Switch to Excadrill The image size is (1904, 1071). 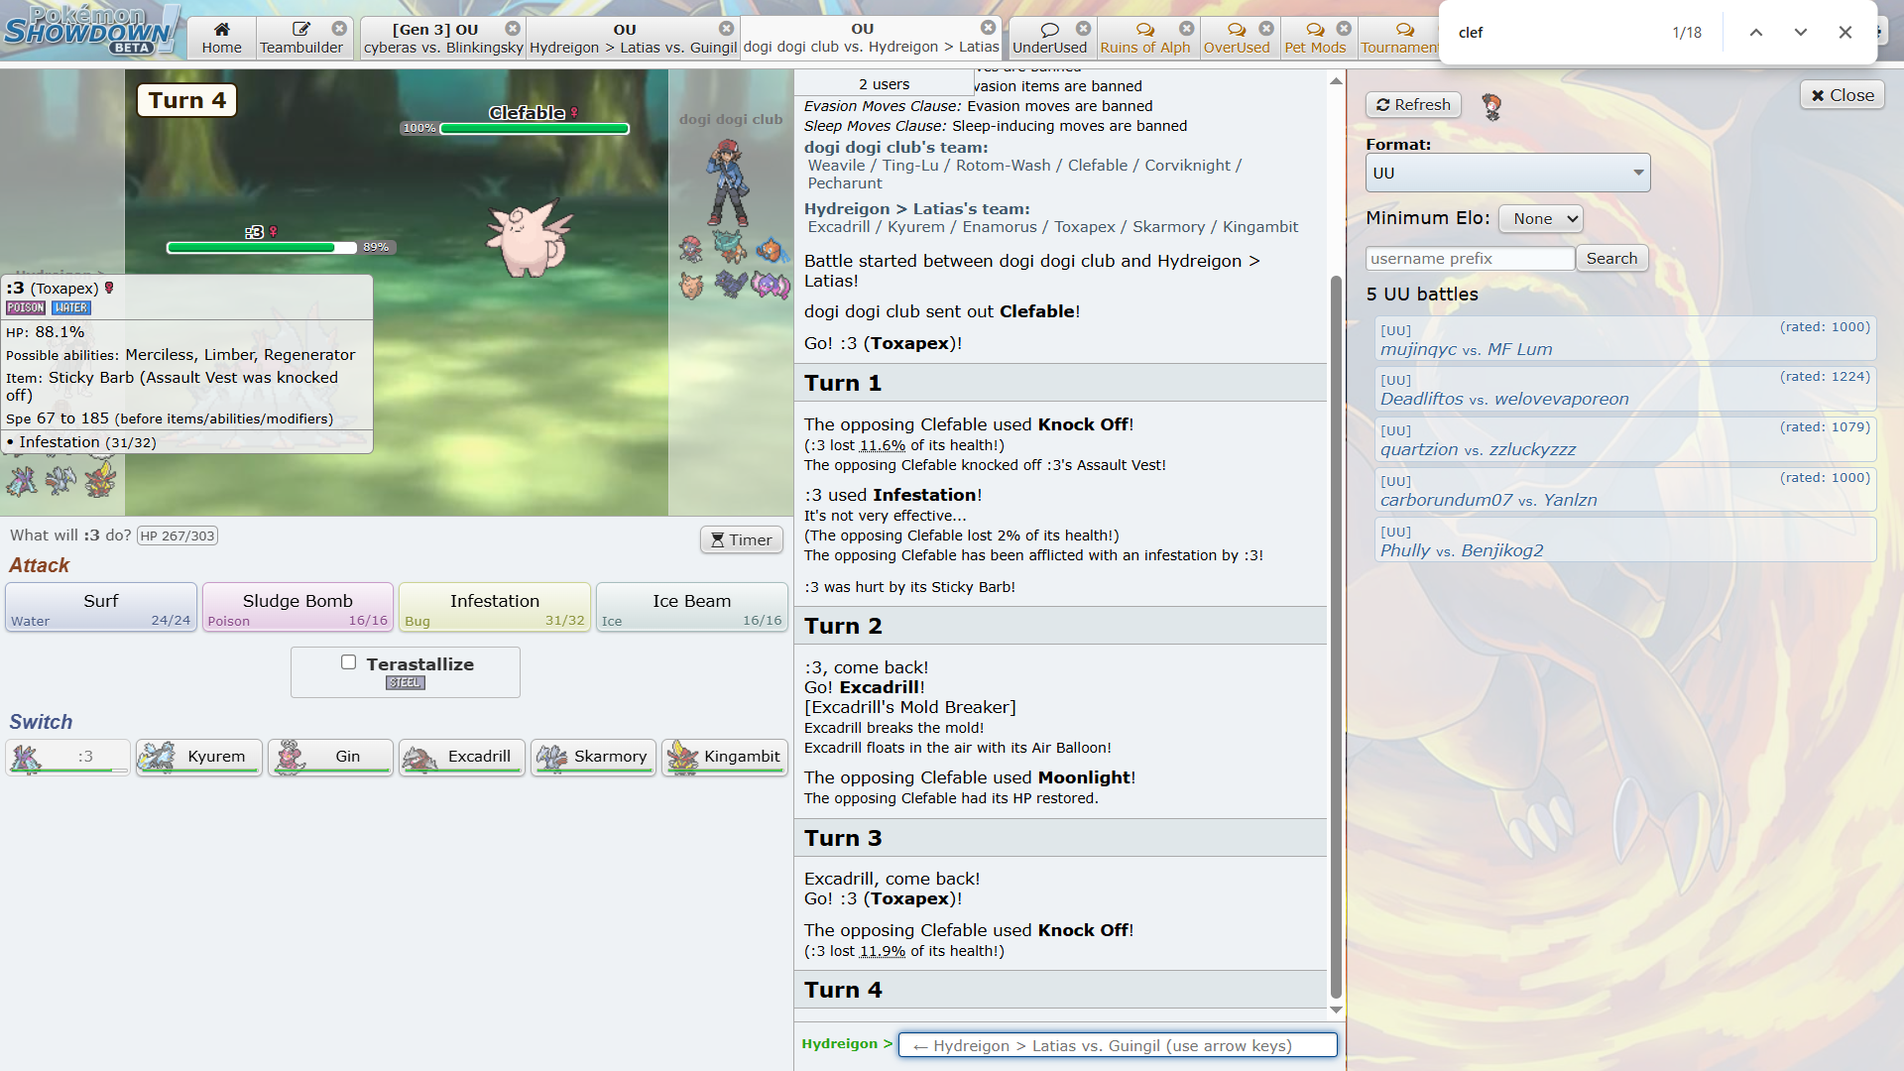461,757
